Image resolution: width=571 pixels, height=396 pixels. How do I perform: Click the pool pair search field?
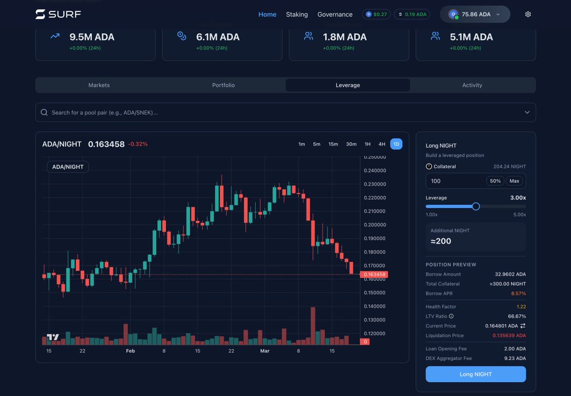click(286, 112)
